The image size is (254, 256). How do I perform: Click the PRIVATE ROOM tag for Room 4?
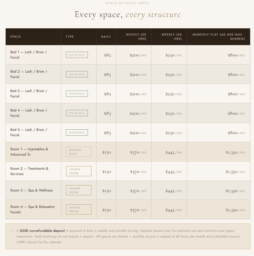pyautogui.click(x=79, y=209)
